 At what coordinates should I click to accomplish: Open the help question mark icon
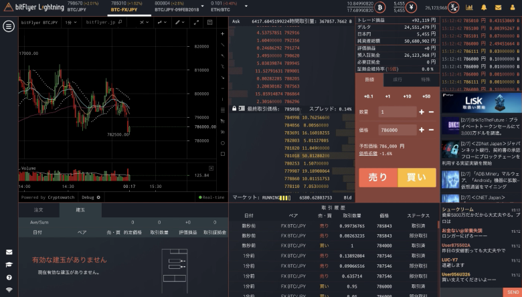pos(9,278)
